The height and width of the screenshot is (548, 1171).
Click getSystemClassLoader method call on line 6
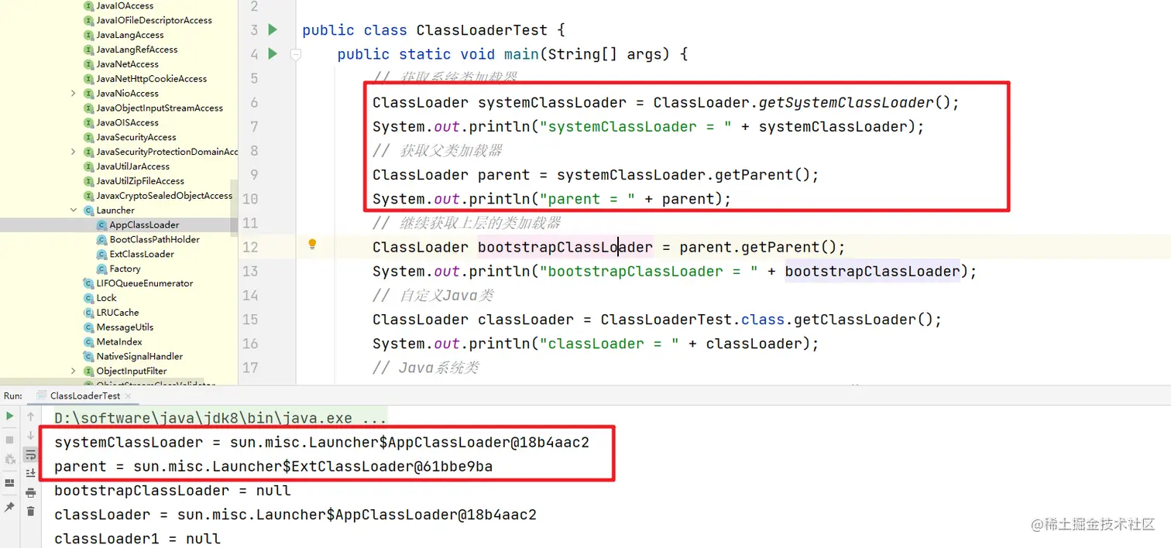[x=846, y=102]
